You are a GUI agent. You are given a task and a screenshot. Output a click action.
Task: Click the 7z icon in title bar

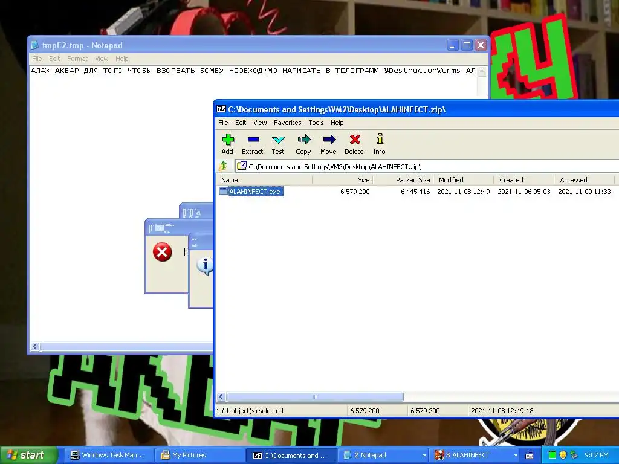pyautogui.click(x=221, y=109)
